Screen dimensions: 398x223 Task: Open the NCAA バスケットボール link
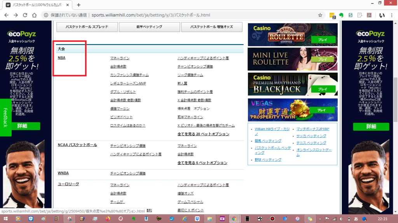pos(77,145)
